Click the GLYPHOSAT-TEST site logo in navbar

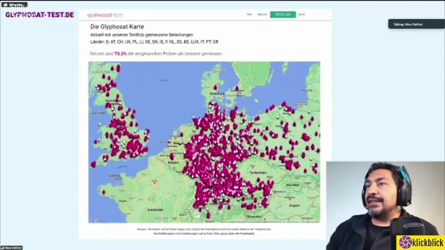pos(105,15)
